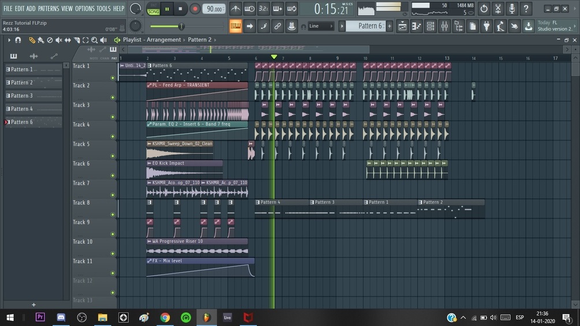The image size is (580, 326).
Task: Click the green playhead marker on timeline
Action: click(x=274, y=57)
